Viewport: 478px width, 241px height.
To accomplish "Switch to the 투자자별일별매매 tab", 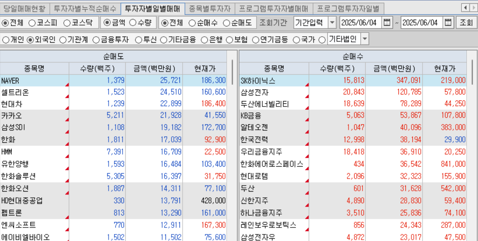I will tap(153, 8).
